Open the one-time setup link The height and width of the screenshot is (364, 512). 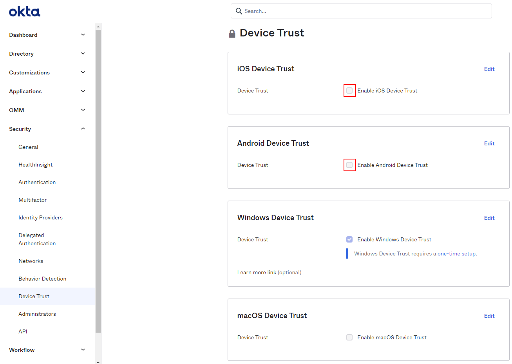click(456, 254)
